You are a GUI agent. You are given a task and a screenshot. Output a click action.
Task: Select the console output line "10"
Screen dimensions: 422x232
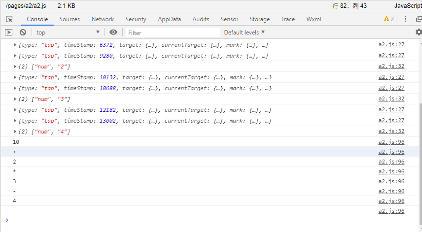tap(210, 142)
